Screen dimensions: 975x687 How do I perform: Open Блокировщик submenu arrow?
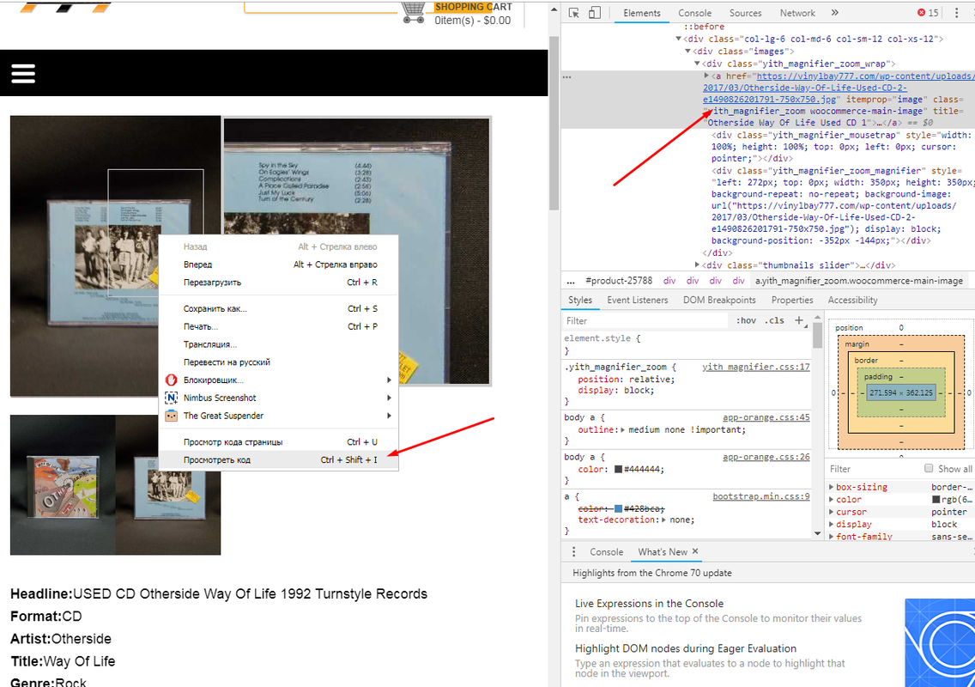pyautogui.click(x=390, y=380)
